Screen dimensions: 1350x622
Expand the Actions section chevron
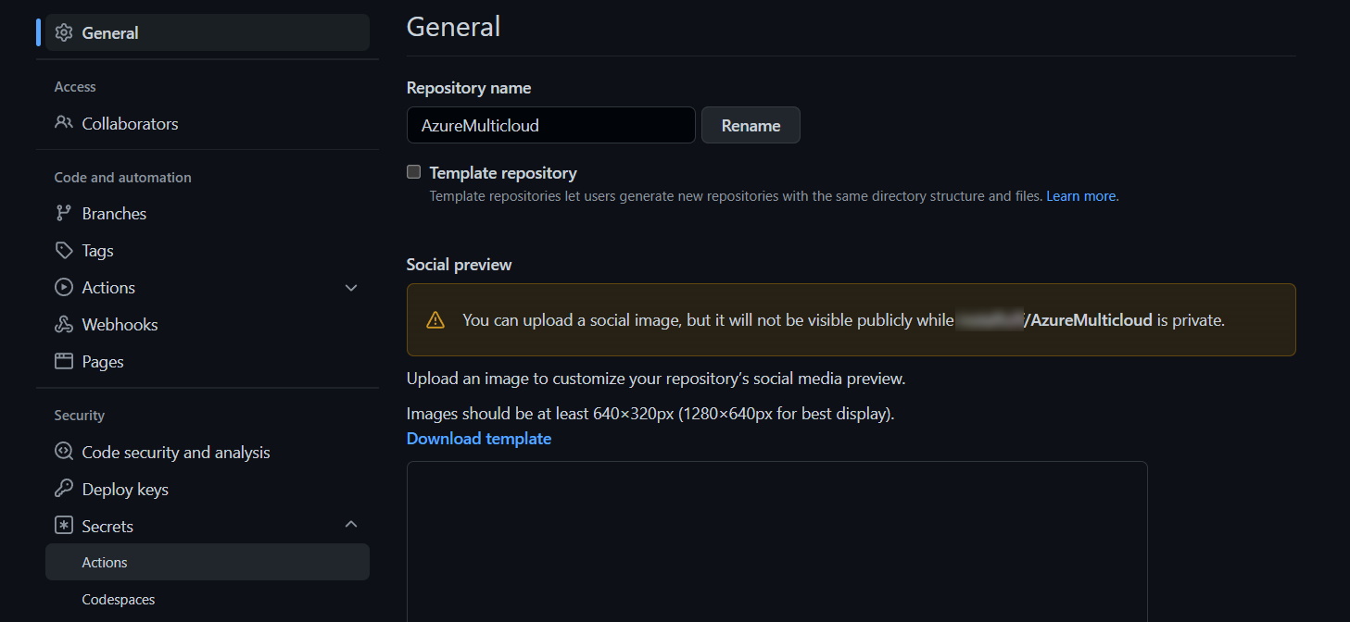coord(351,288)
